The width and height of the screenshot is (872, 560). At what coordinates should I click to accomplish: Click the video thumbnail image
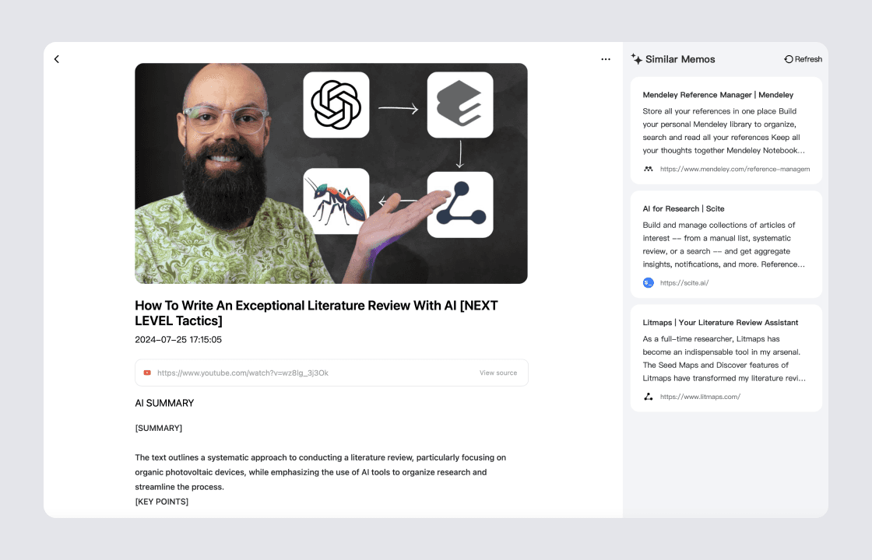pos(331,173)
